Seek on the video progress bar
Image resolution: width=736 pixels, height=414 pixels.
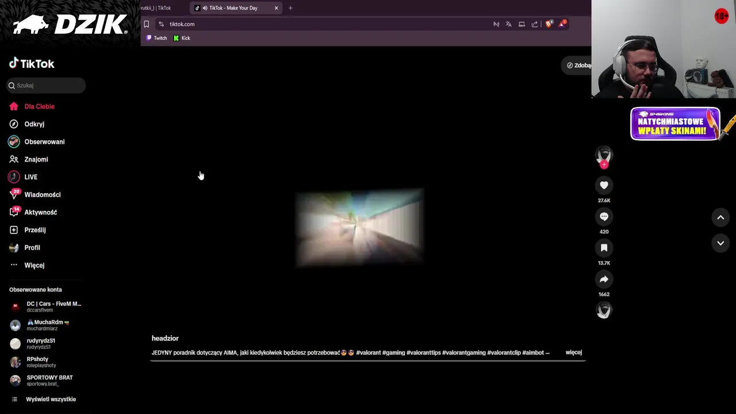[x=368, y=361]
